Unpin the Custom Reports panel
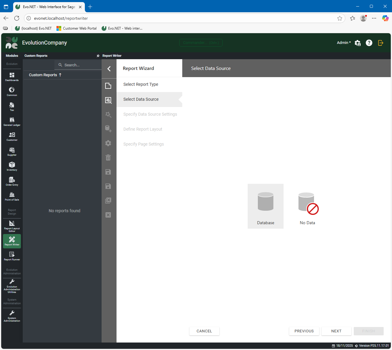 (x=98, y=56)
